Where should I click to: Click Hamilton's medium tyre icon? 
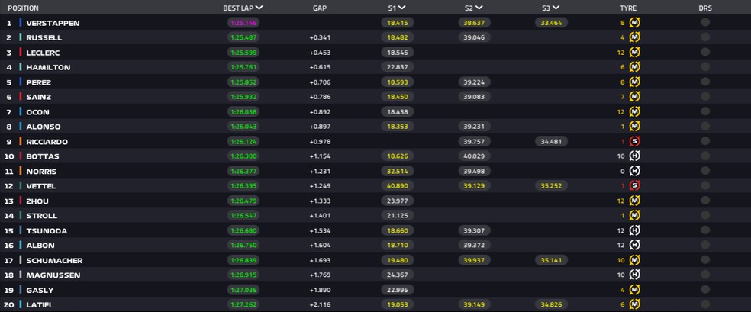coord(634,67)
